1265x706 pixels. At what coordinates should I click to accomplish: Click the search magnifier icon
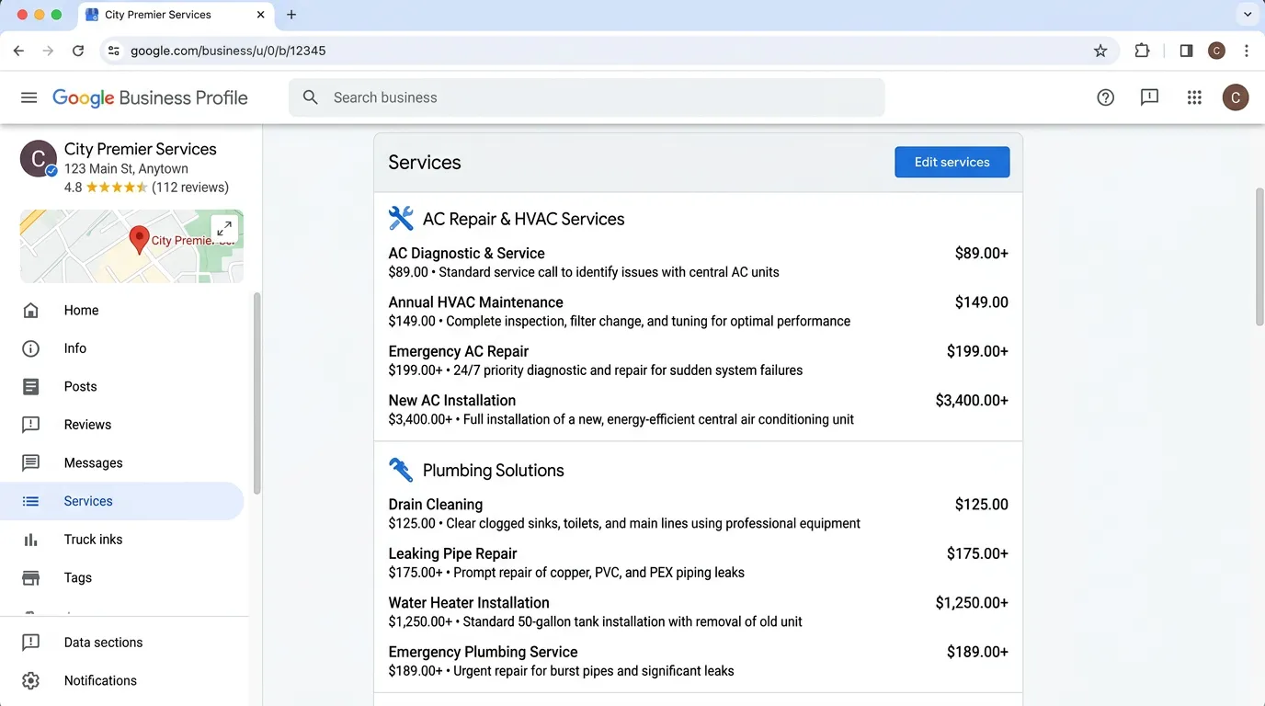(311, 97)
